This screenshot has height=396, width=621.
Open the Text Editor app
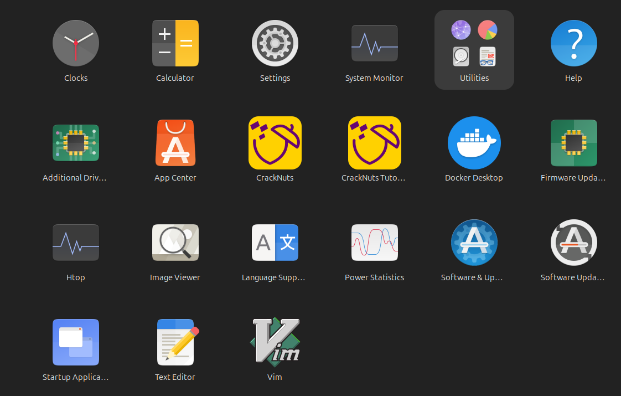pyautogui.click(x=175, y=342)
